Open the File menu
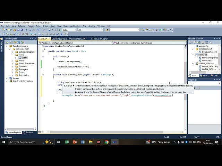The height and width of the screenshot is (166, 222). coord(3,26)
